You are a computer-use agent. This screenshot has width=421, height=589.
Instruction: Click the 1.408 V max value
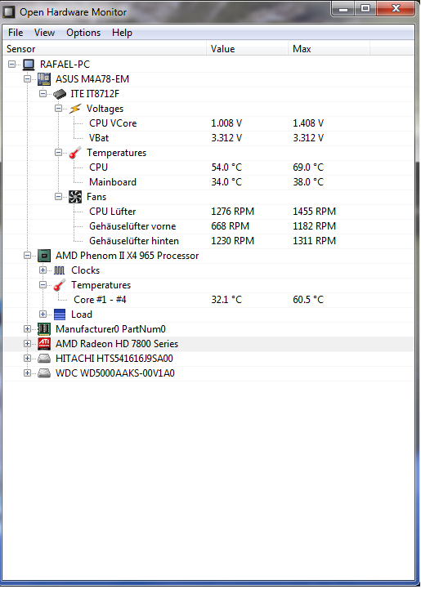pos(308,123)
